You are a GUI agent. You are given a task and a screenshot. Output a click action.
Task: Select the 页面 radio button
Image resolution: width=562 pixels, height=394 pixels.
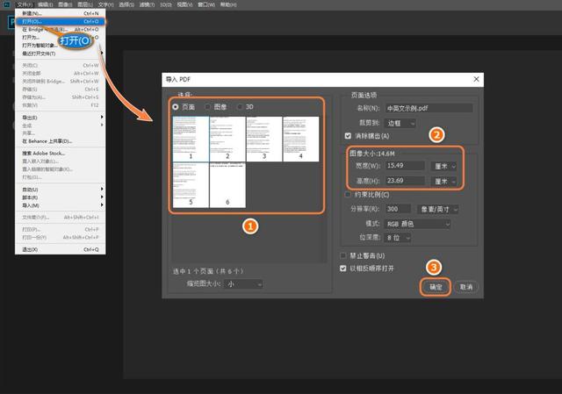tap(176, 106)
